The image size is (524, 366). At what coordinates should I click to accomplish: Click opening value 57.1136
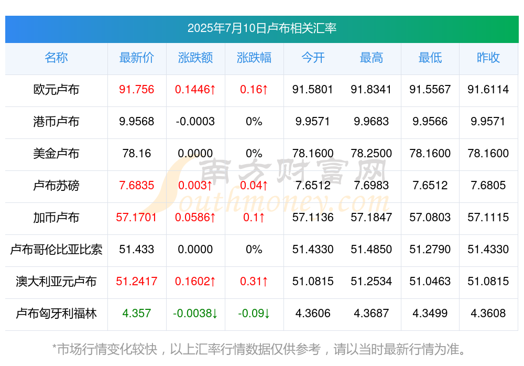click(x=313, y=218)
